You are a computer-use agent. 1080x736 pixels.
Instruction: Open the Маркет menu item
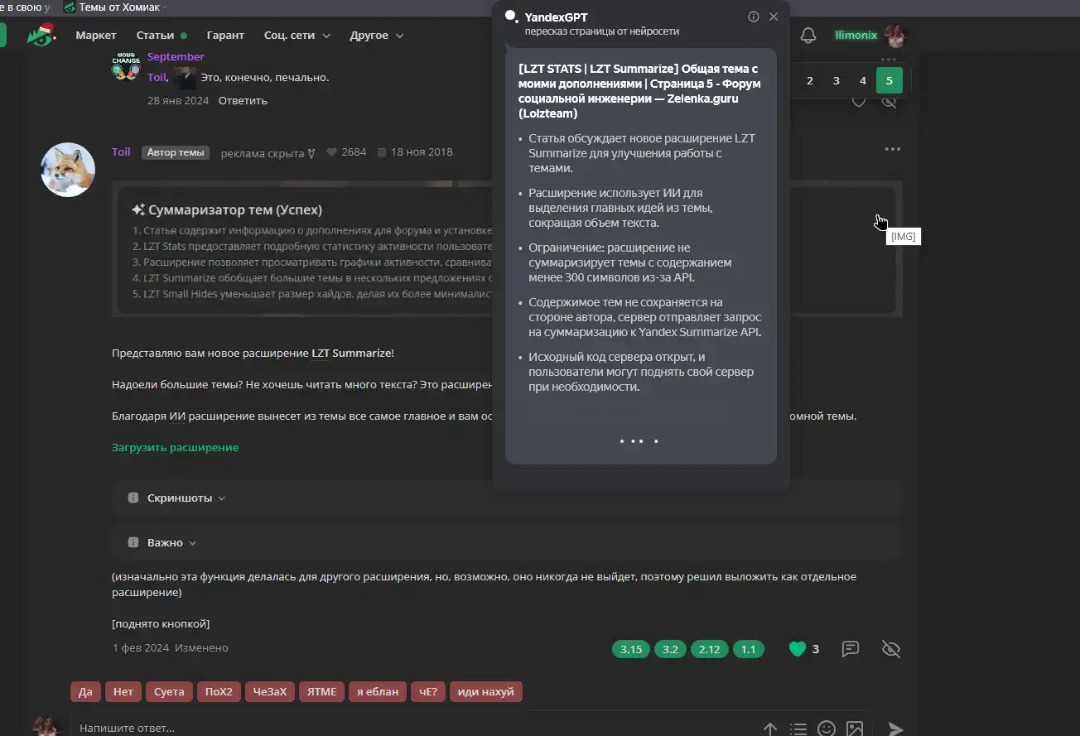(x=96, y=36)
